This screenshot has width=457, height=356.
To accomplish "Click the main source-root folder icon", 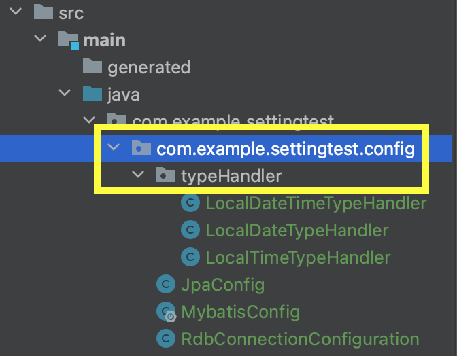I will pyautogui.click(x=69, y=41).
